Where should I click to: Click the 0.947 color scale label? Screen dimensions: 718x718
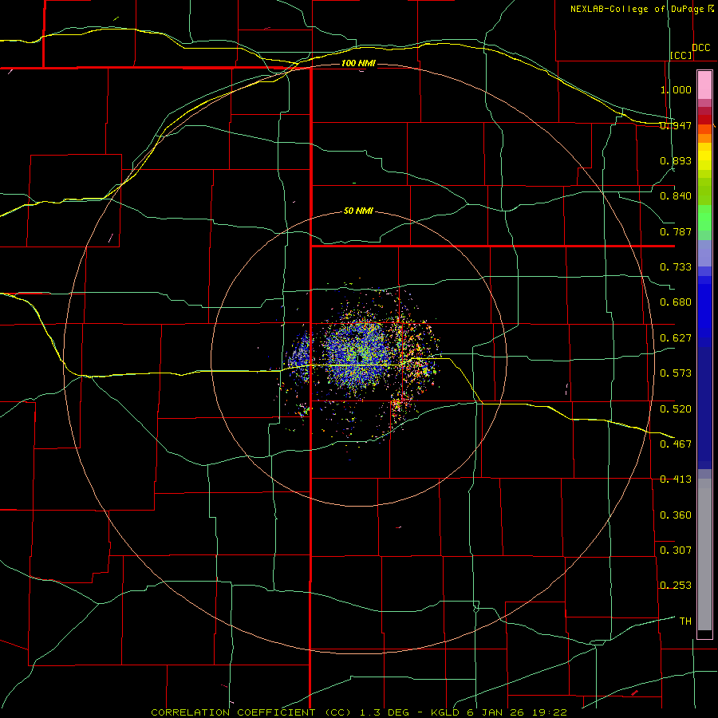point(676,125)
